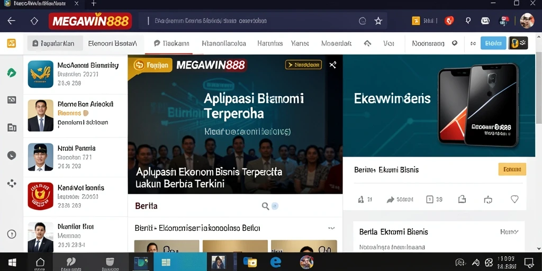Click the blue Bieke button
This screenshot has width=542, height=271.
[493, 43]
